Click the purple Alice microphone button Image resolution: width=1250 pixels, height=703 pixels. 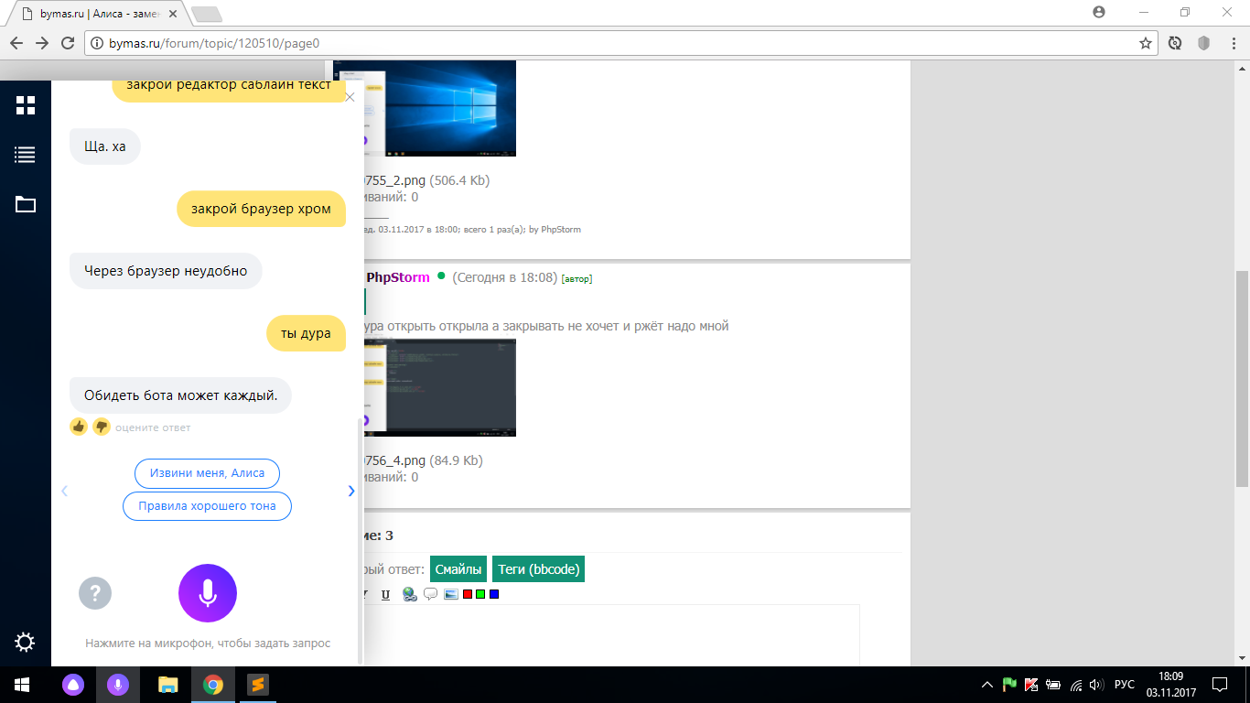click(208, 593)
